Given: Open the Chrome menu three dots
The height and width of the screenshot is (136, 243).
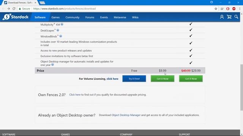Looking at the screenshot, I should 240,9.
